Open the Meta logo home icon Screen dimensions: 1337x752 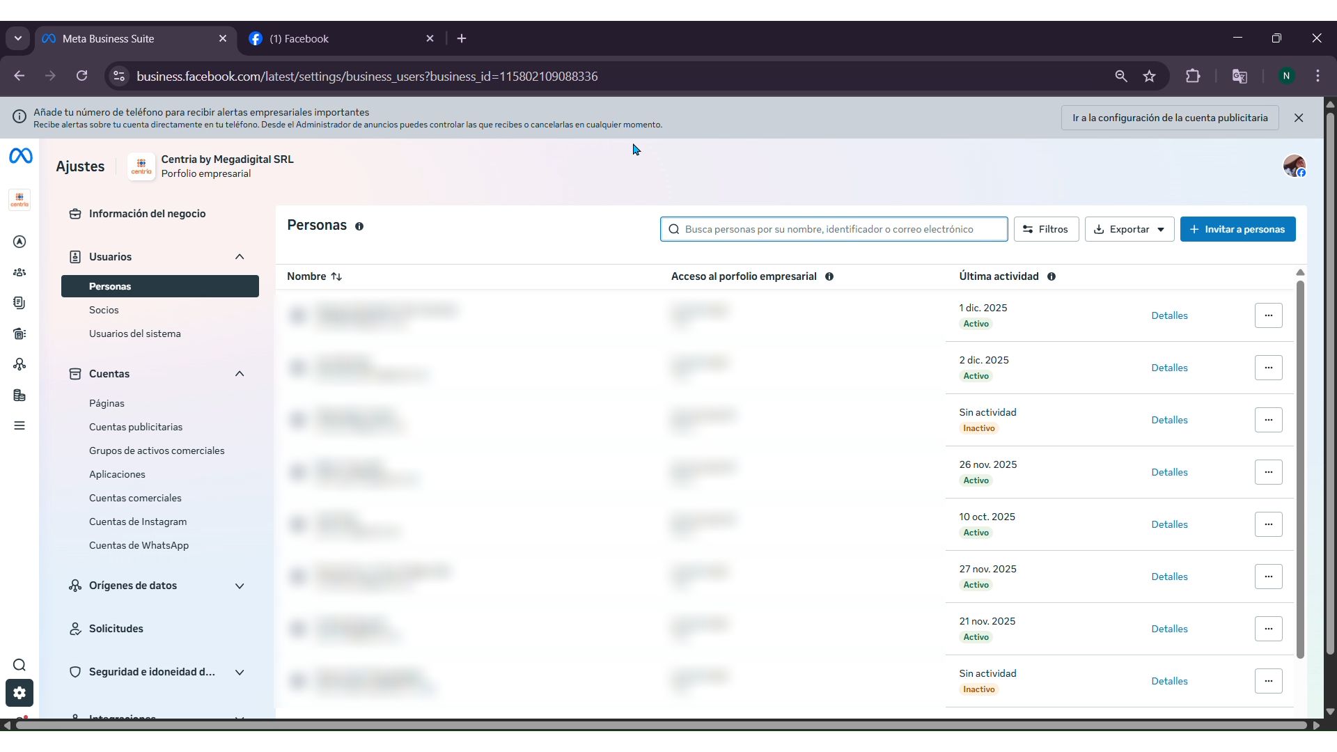click(x=20, y=156)
